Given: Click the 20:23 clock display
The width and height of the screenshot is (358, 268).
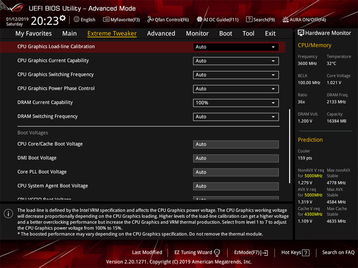Looking at the screenshot, I should pos(45,21).
